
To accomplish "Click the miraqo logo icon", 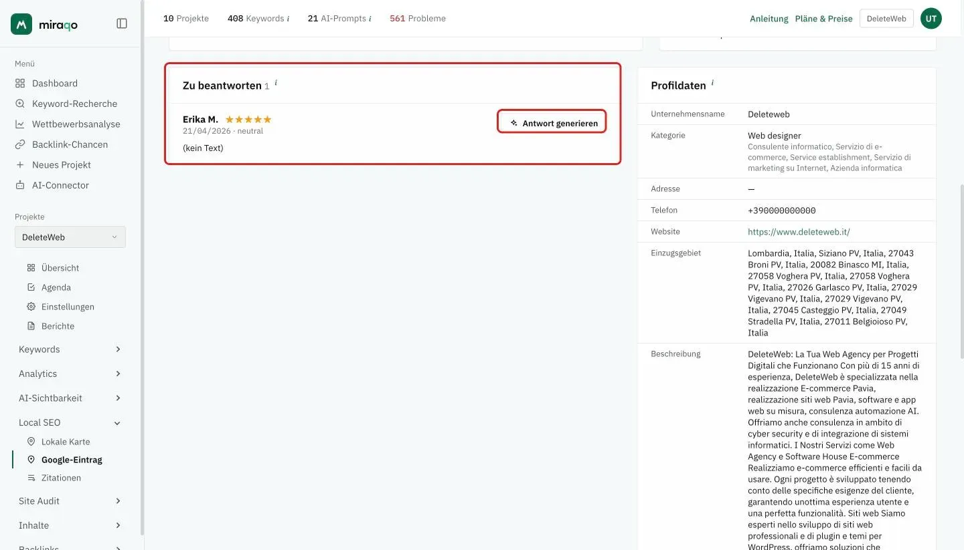I will [x=21, y=24].
